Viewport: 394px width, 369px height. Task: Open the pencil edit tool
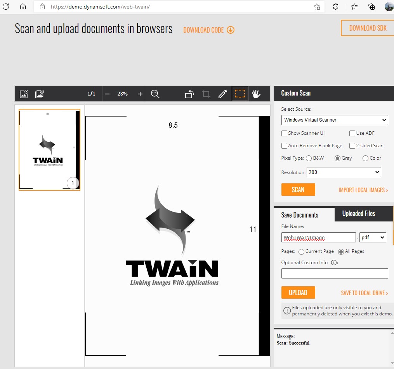[222, 94]
